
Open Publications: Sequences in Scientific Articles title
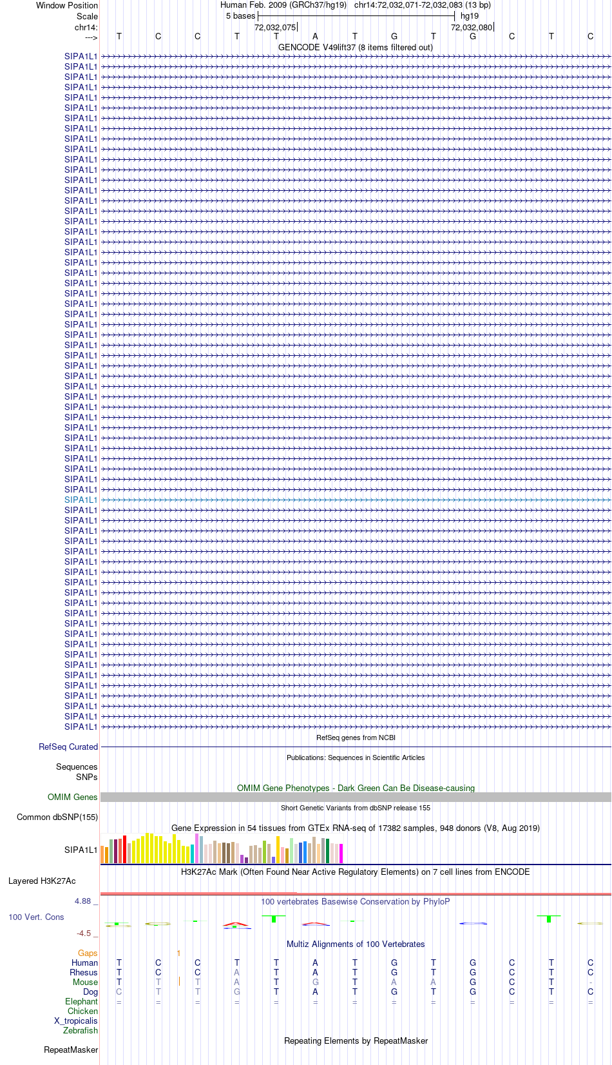coord(356,757)
